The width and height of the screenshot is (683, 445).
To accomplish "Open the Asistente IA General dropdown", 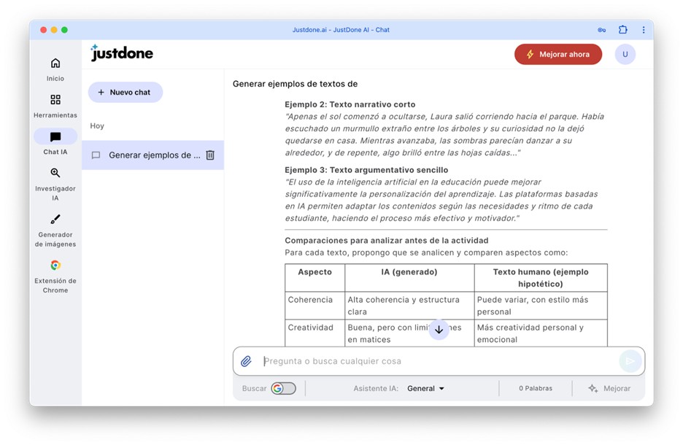I will point(426,388).
